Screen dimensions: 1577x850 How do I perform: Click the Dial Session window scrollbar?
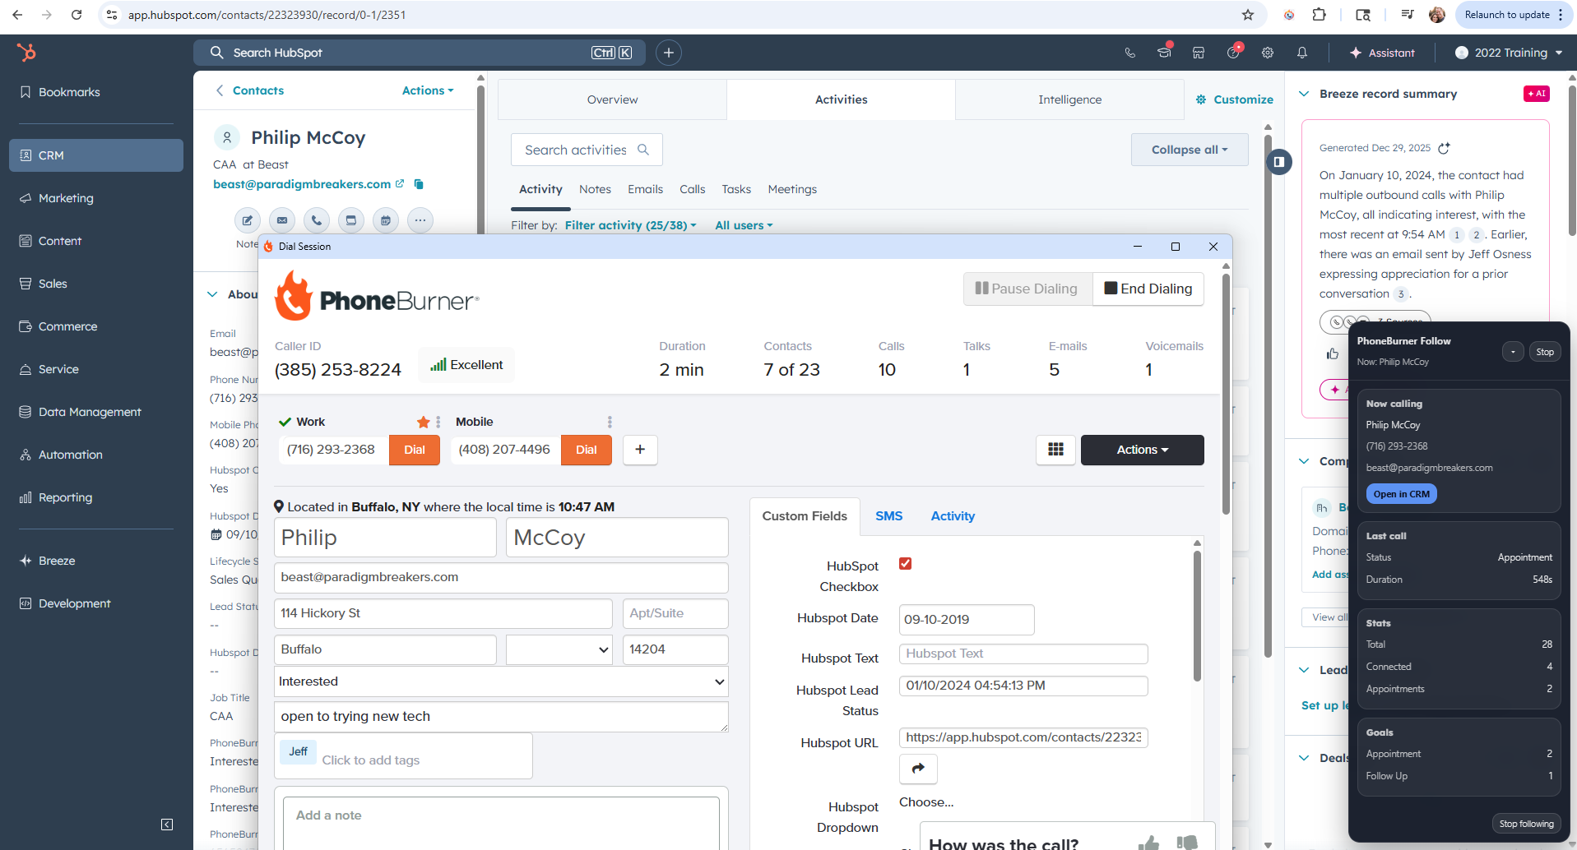(1226, 395)
